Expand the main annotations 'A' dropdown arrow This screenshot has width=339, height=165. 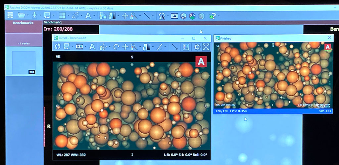click(94, 16)
